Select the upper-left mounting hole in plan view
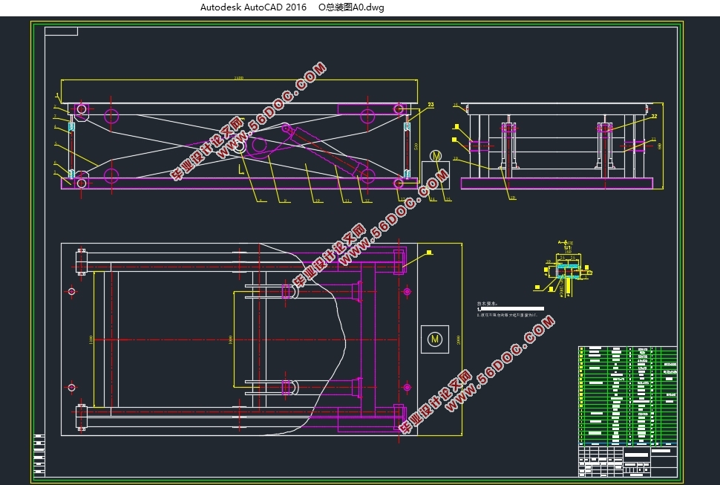 71,291
